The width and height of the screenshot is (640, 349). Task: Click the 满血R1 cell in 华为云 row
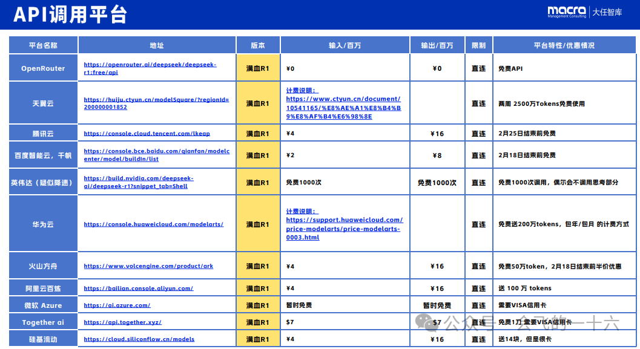(258, 224)
